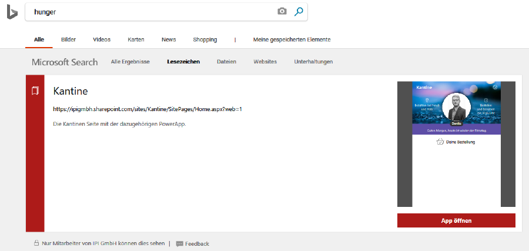Click the IPI GmbH link
This screenshot has width=529, height=251.
tap(105, 243)
